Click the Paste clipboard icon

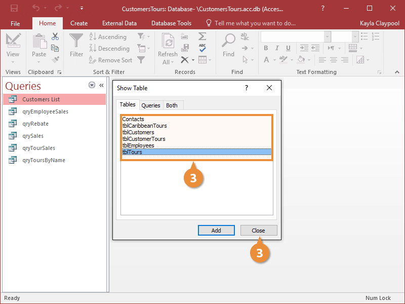tap(39, 42)
